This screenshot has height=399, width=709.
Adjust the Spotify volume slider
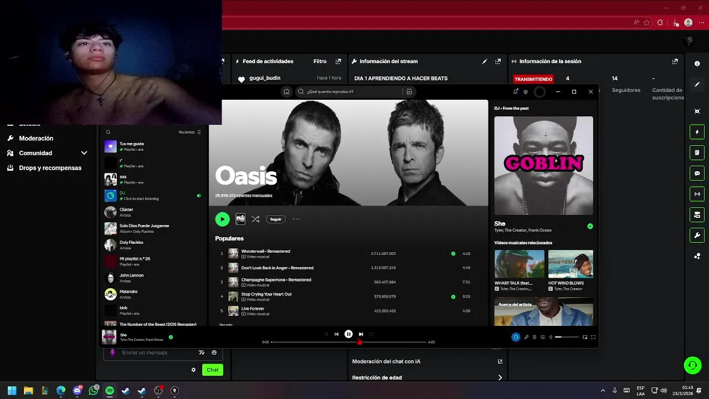[567, 337]
